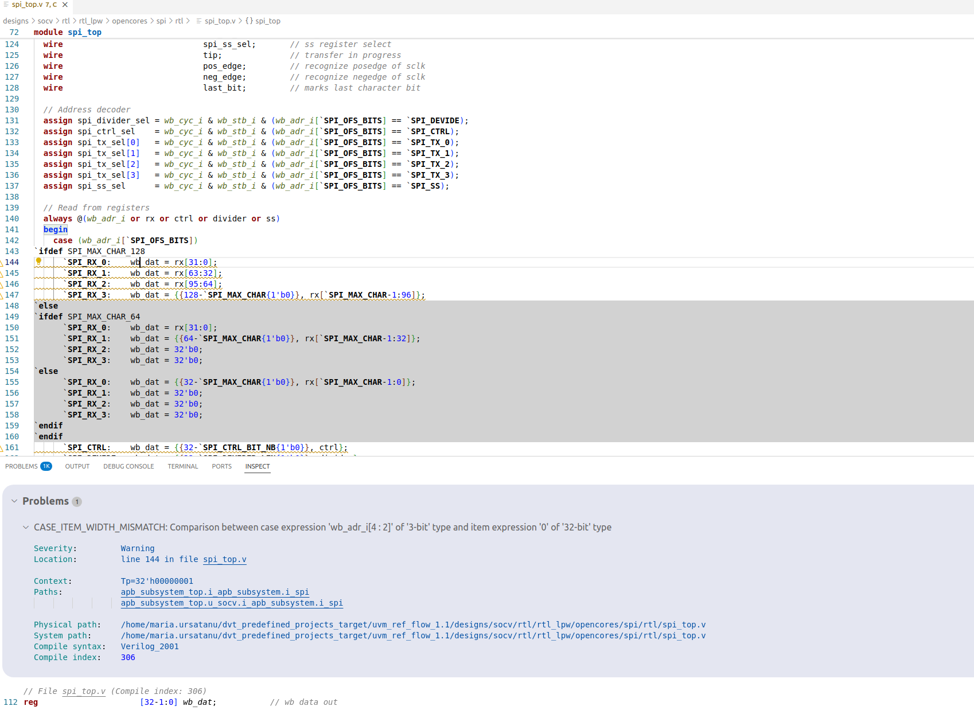Image resolution: width=974 pixels, height=710 pixels.
Task: Collapse the Problems section in the Inspect panel
Action: 14,501
